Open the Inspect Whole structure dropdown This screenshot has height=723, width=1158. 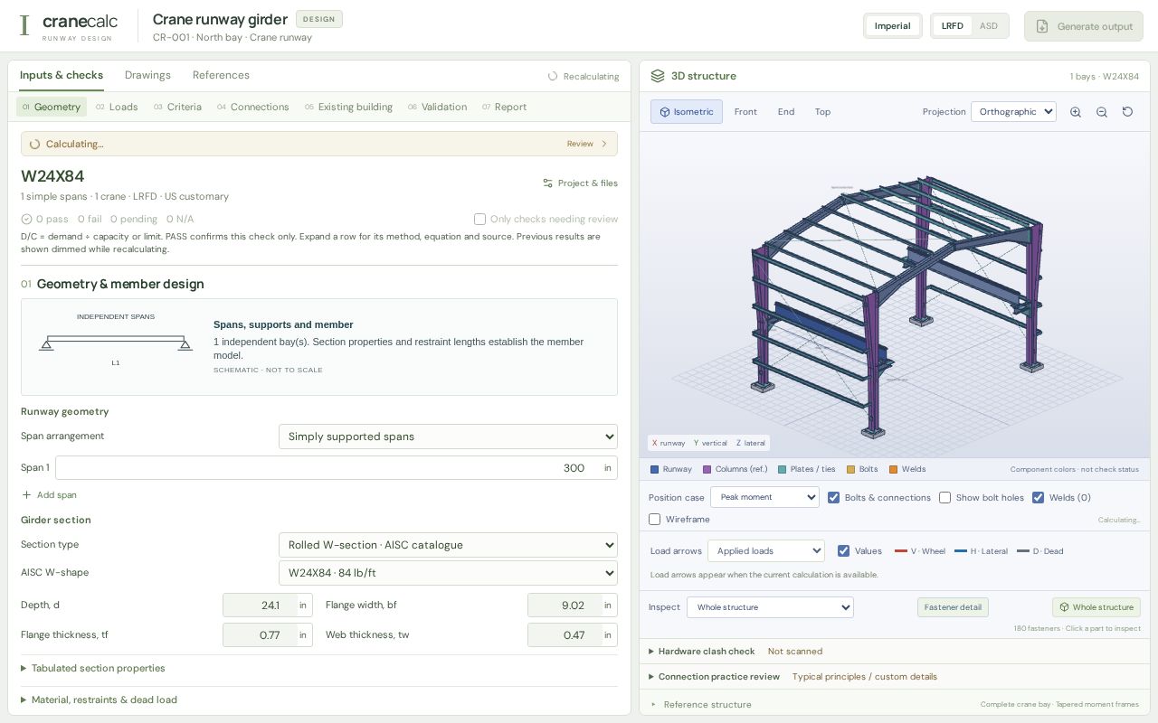770,607
